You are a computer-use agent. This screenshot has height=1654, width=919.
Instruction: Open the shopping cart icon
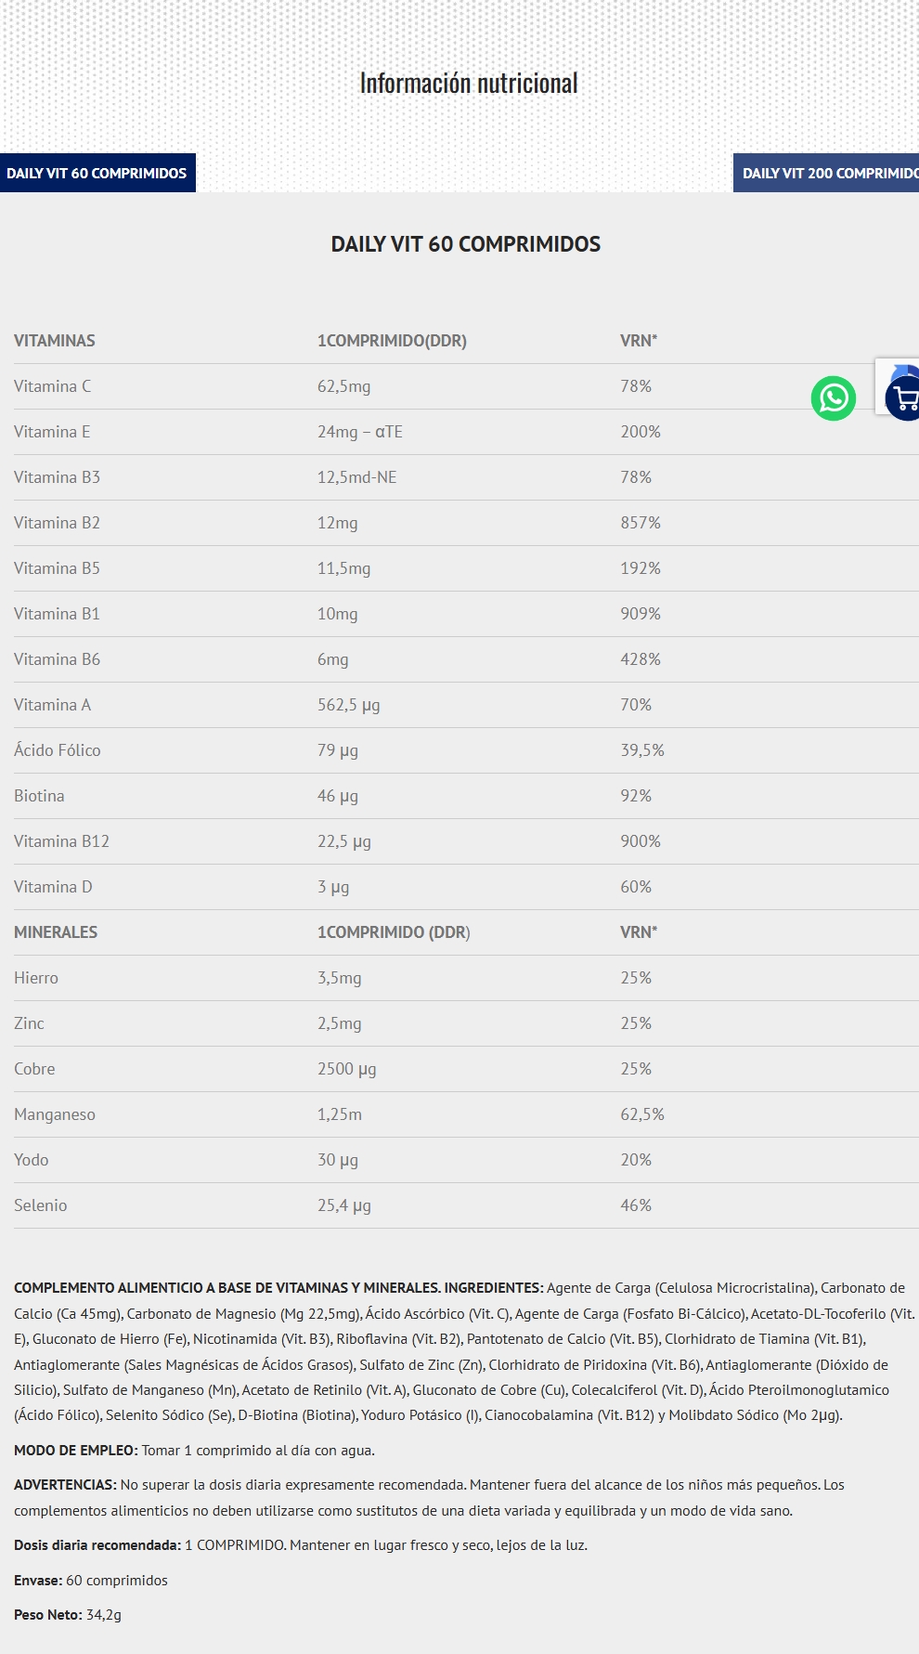pos(904,399)
